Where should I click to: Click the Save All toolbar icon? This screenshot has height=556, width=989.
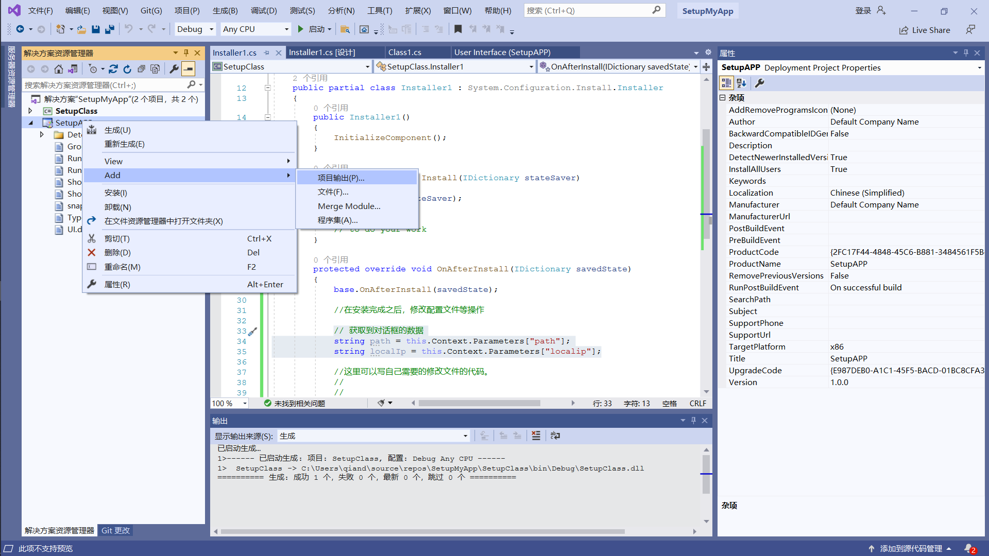pyautogui.click(x=109, y=29)
